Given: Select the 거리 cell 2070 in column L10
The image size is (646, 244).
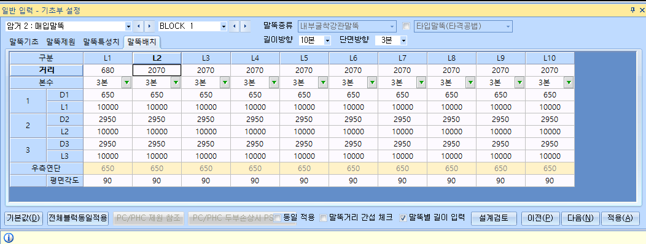Looking at the screenshot, I should (x=550, y=71).
